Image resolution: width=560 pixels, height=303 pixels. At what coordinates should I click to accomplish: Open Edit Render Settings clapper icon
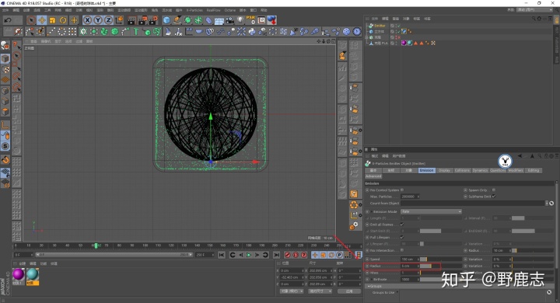click(153, 20)
